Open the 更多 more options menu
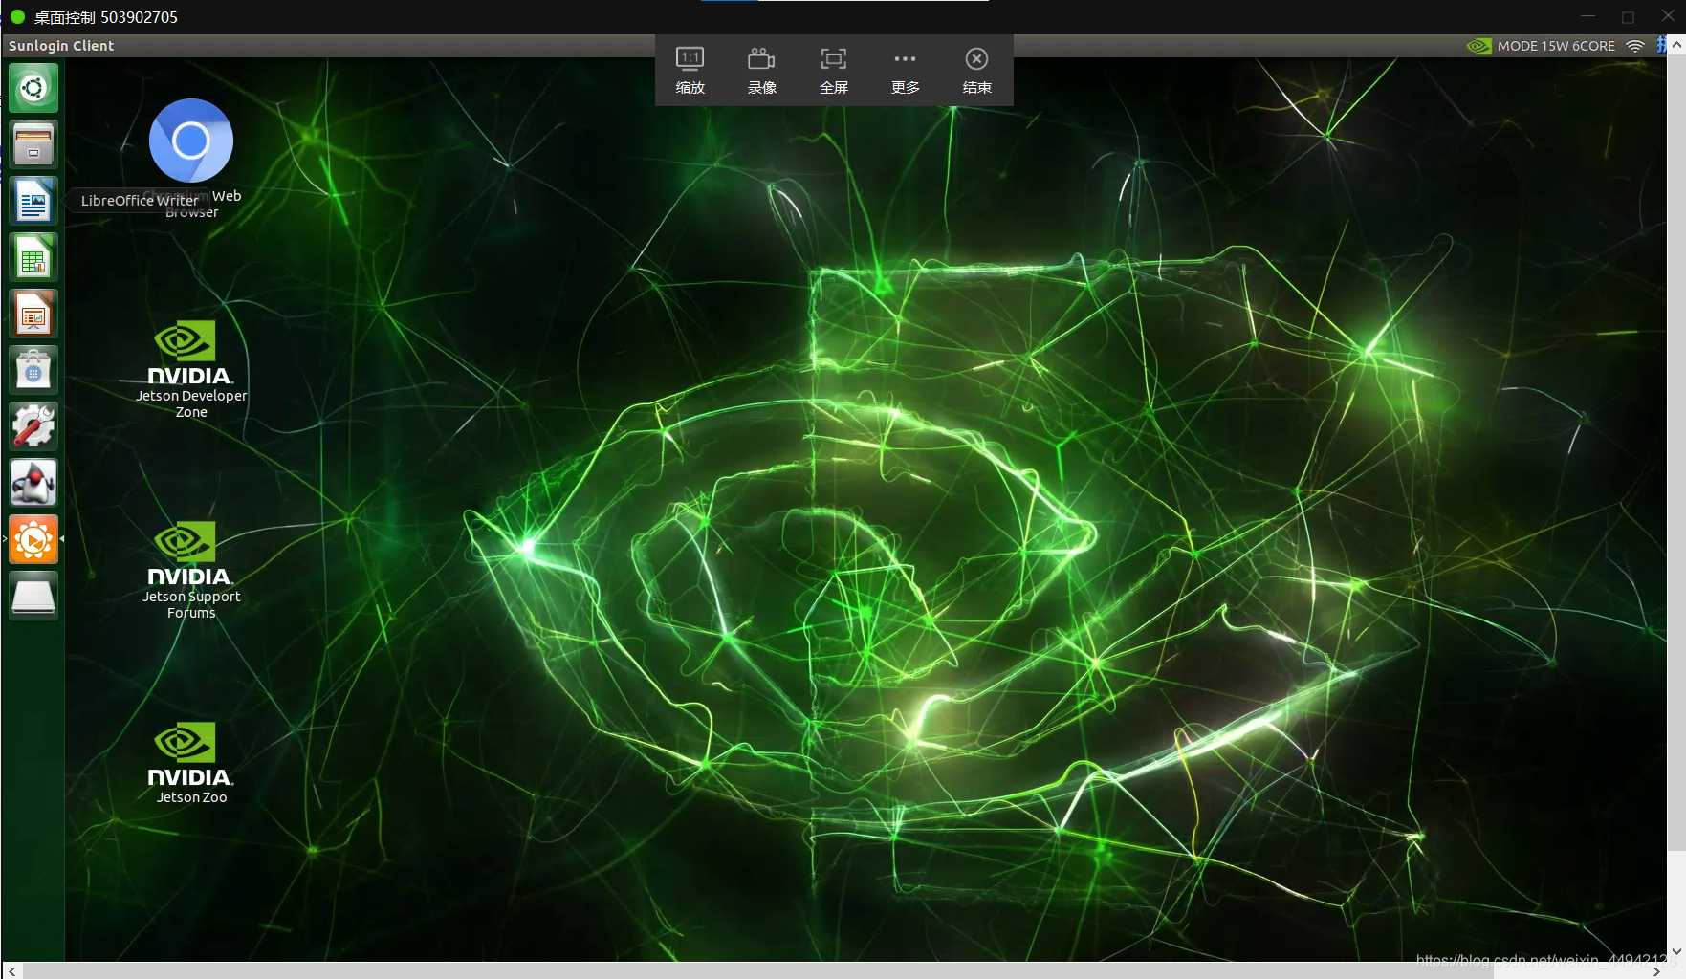Image resolution: width=1686 pixels, height=979 pixels. [906, 71]
